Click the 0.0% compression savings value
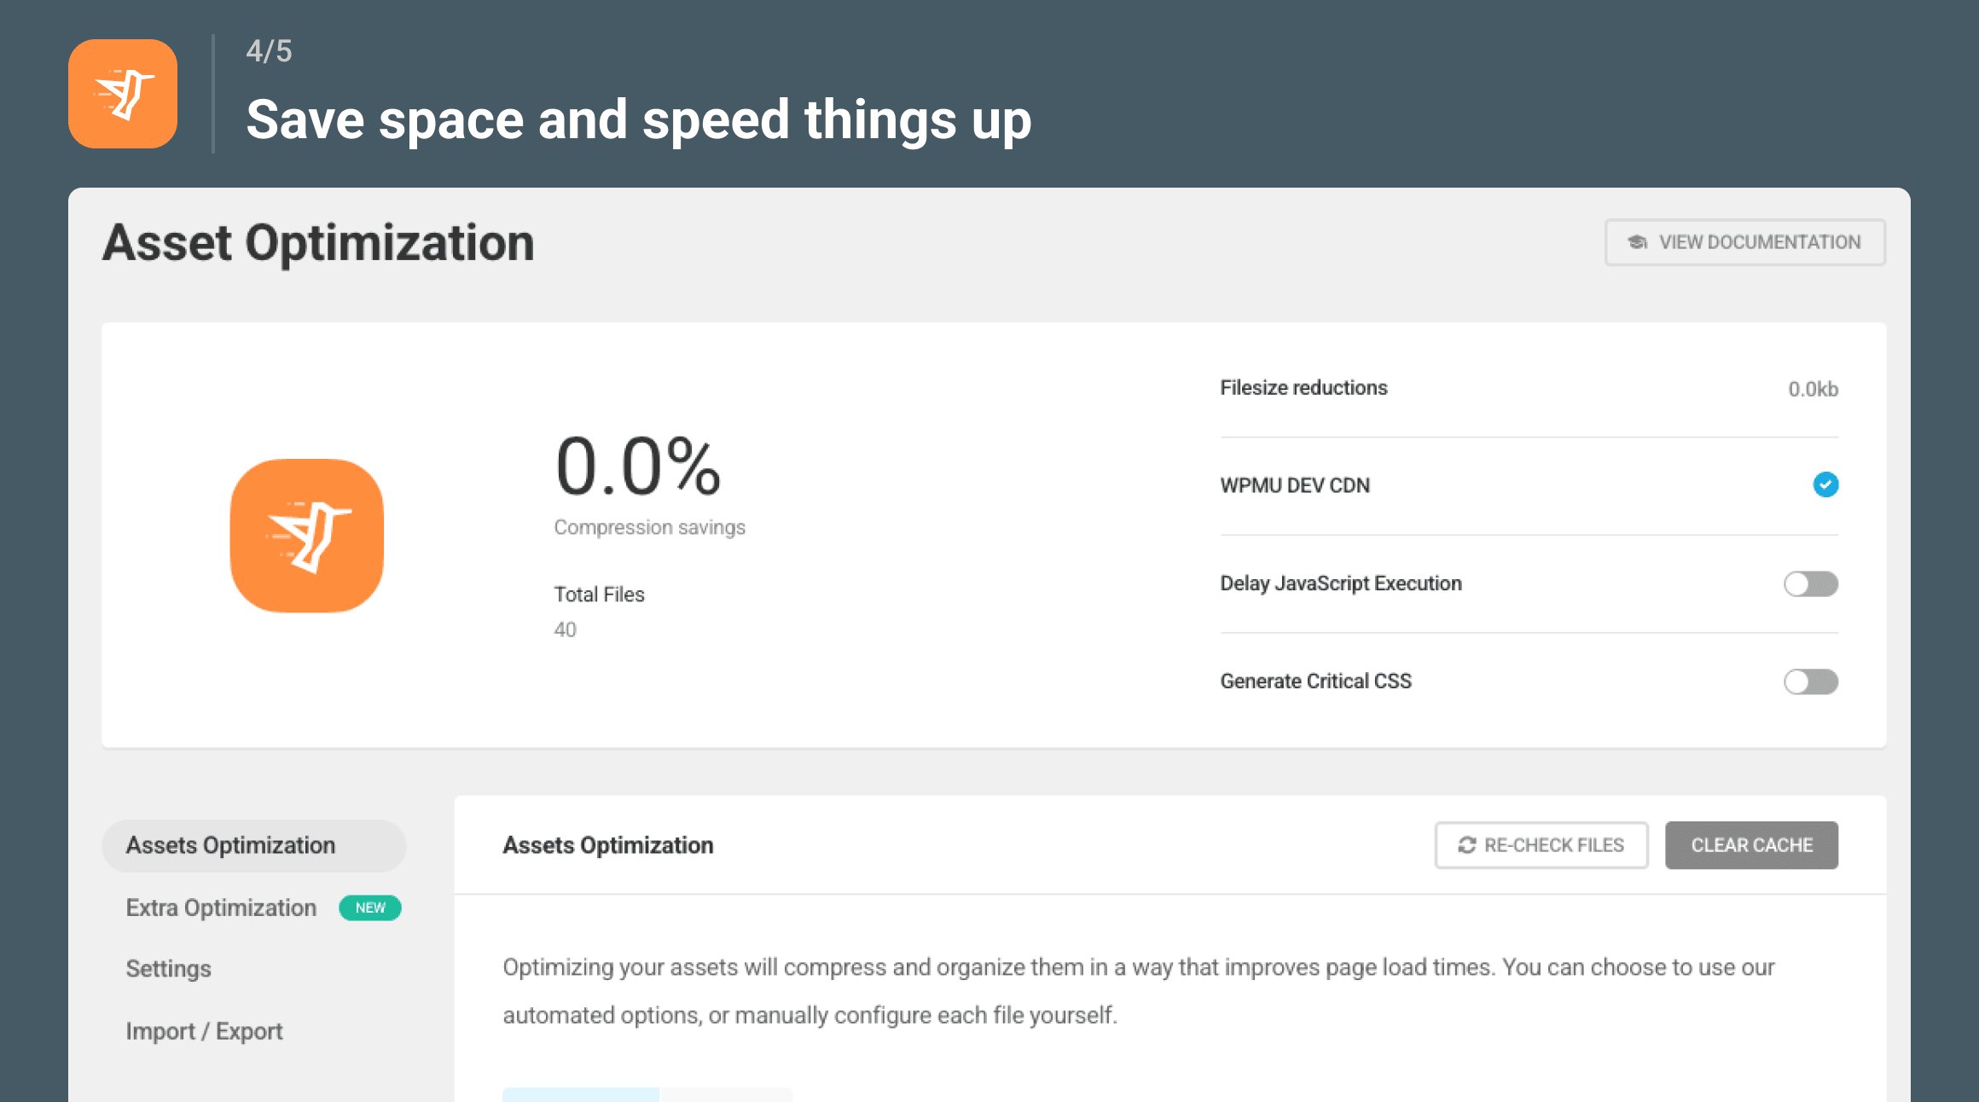1979x1102 pixels. [x=638, y=466]
